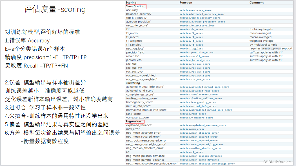Select the 'requires predict_proba support' comment

(x=271, y=48)
